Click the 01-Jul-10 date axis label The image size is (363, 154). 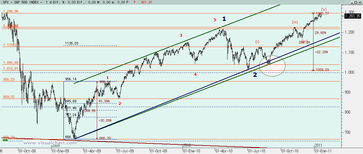coord(257,151)
